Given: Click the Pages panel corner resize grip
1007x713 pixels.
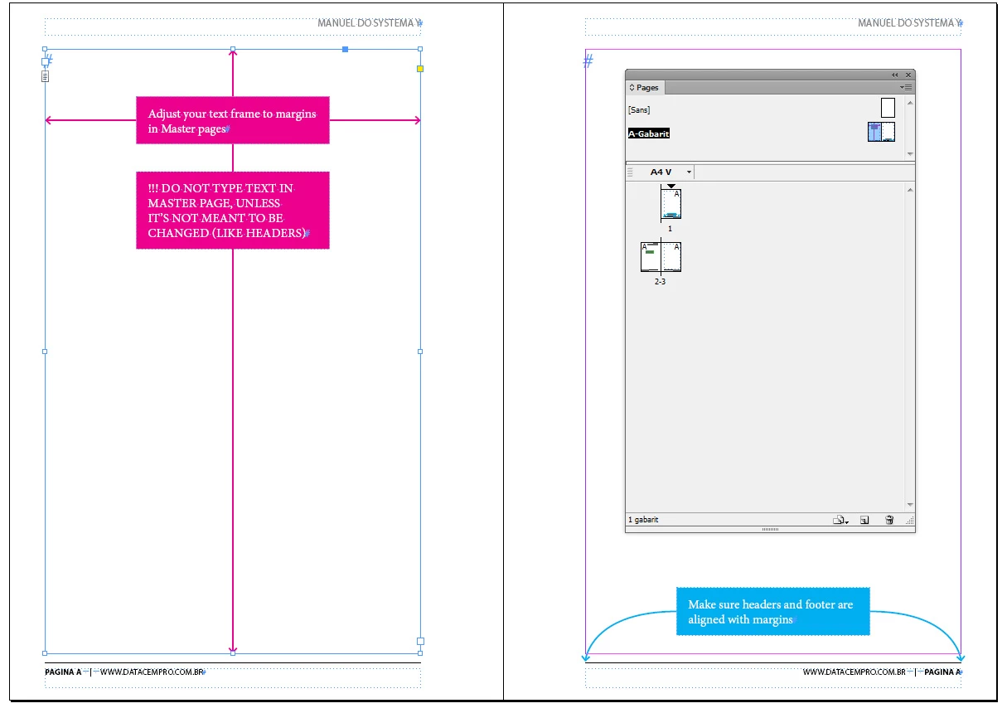Looking at the screenshot, I should click(910, 521).
